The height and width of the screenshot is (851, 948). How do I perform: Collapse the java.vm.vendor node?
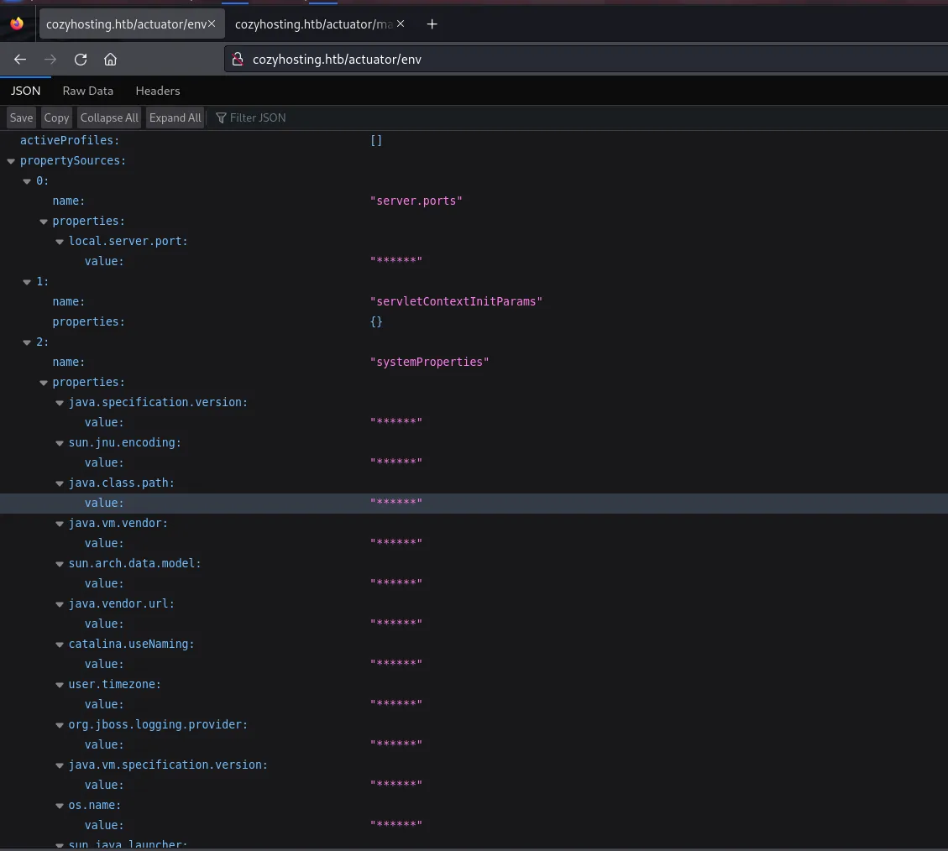(60, 524)
